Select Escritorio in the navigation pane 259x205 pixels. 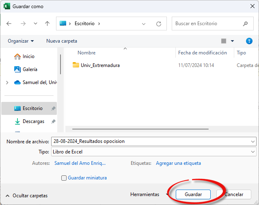pyautogui.click(x=29, y=108)
